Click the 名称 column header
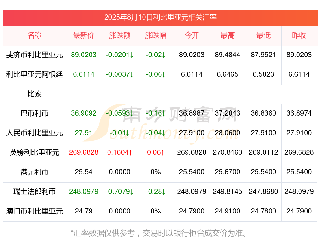This screenshot has height=243, width=321. [x=34, y=35]
